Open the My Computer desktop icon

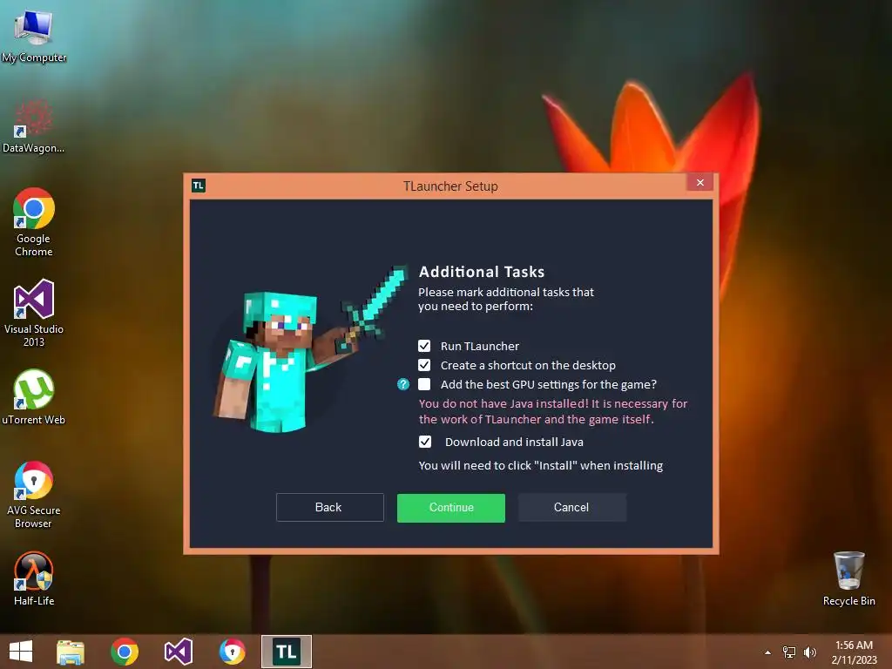34,35
